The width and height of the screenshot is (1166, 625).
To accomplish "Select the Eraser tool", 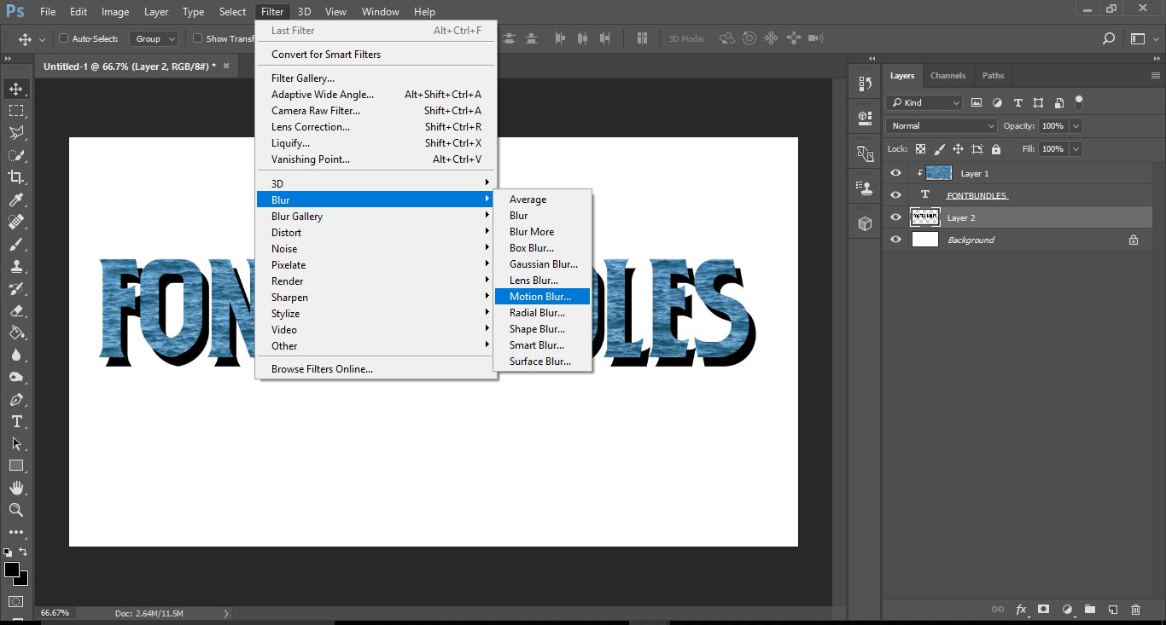I will pyautogui.click(x=16, y=310).
